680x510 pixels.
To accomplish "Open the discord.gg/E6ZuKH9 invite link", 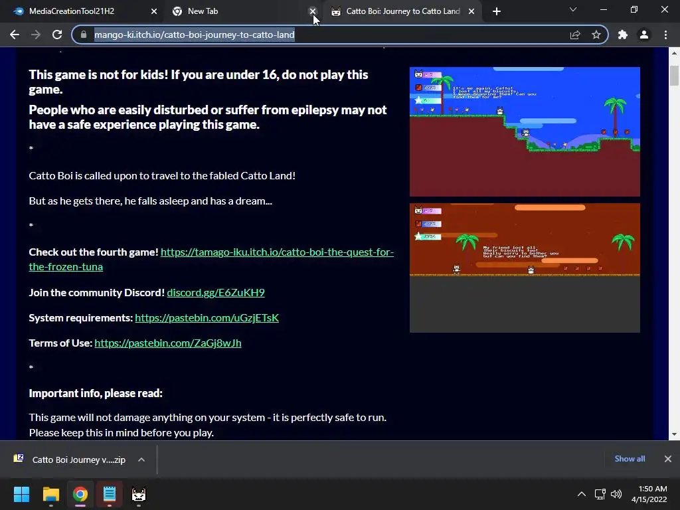I will [216, 293].
